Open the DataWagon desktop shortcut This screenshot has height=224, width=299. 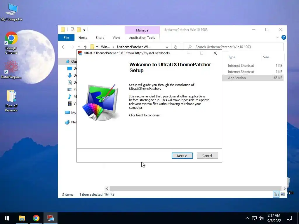11,69
